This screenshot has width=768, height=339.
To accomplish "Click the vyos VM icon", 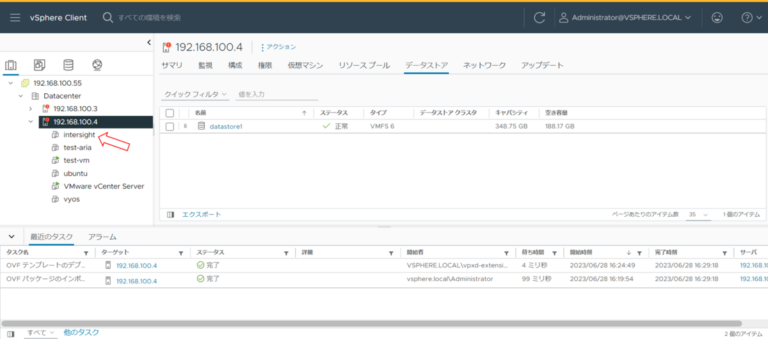I will coord(56,199).
